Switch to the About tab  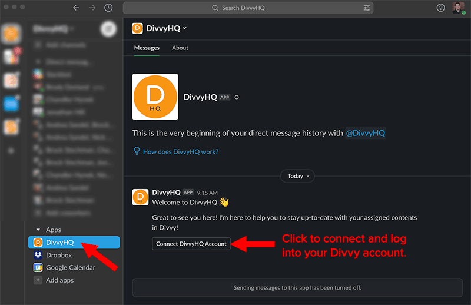pyautogui.click(x=180, y=48)
